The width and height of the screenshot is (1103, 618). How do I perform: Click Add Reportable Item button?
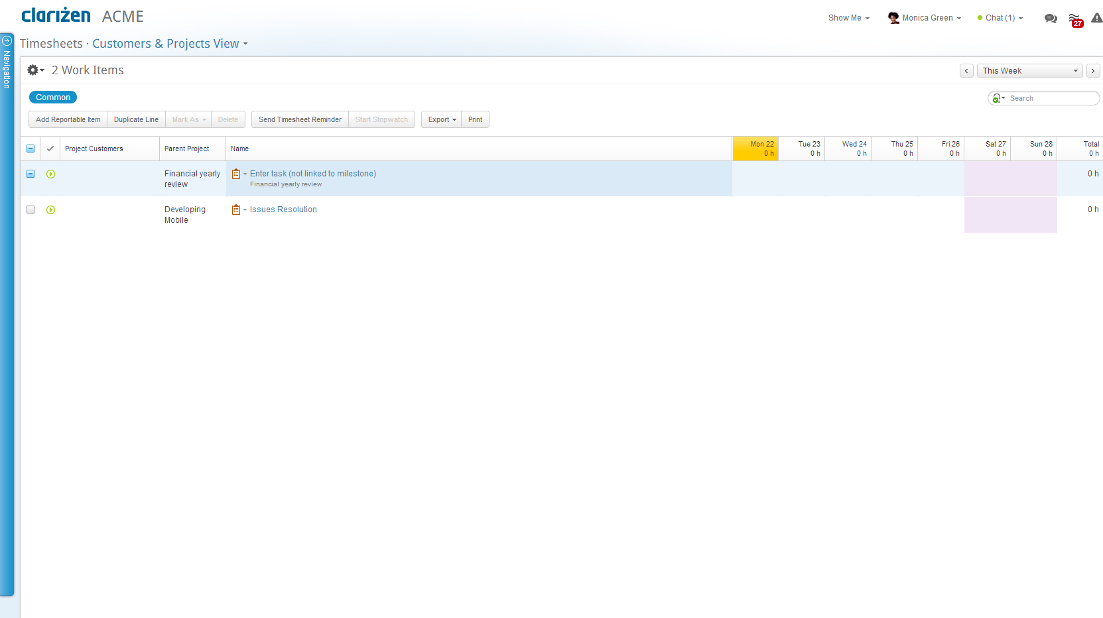click(x=68, y=120)
